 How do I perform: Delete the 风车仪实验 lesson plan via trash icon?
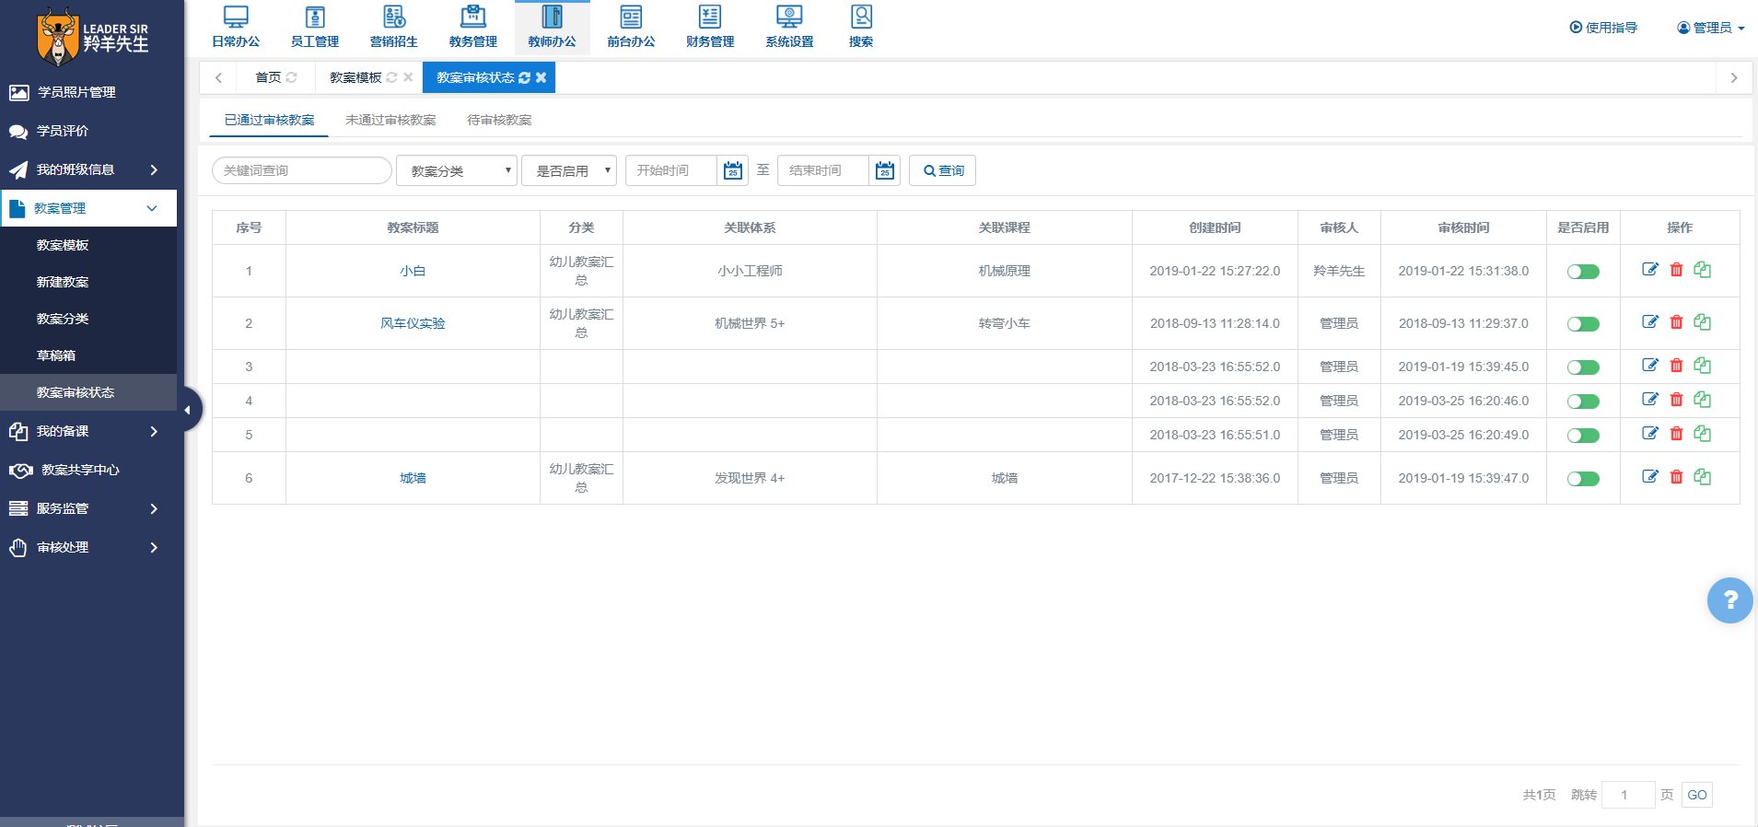1676,322
